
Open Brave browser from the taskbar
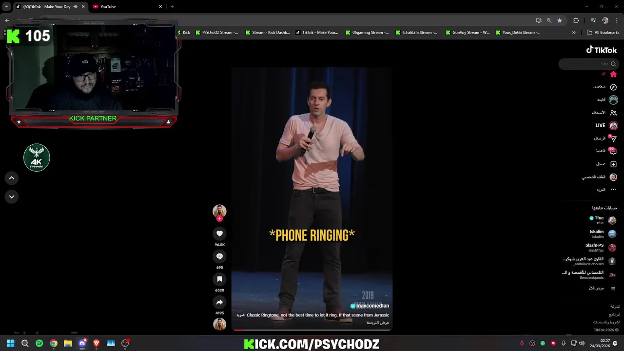[x=96, y=343]
